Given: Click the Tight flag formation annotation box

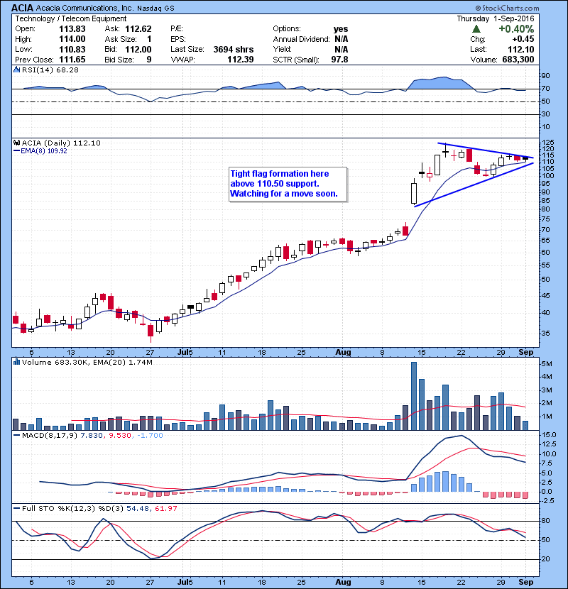Looking at the screenshot, I should [x=288, y=185].
